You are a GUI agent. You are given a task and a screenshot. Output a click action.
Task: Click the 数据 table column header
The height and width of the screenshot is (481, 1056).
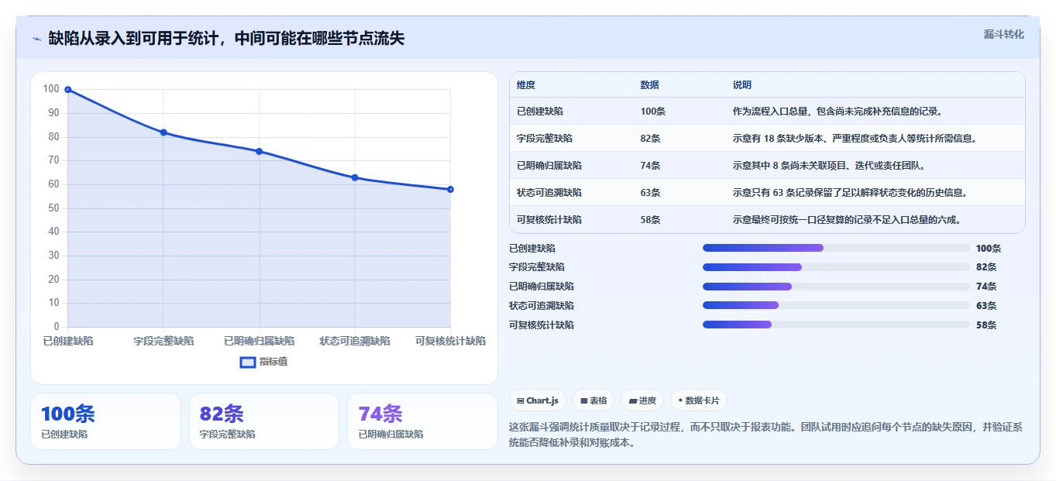tap(650, 85)
